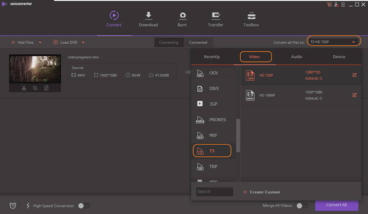This screenshot has width=368, height=214.
Task: Toggle High Speed Conversion switch
Action: pyautogui.click(x=84, y=206)
